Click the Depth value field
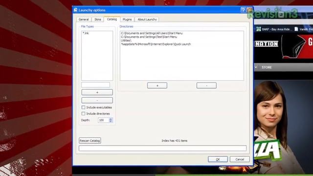313x176 pixels. click(x=103, y=120)
